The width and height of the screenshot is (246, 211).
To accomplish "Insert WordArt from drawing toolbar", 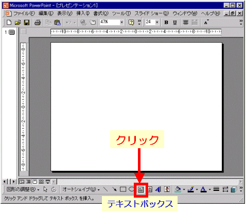I will (158, 189).
